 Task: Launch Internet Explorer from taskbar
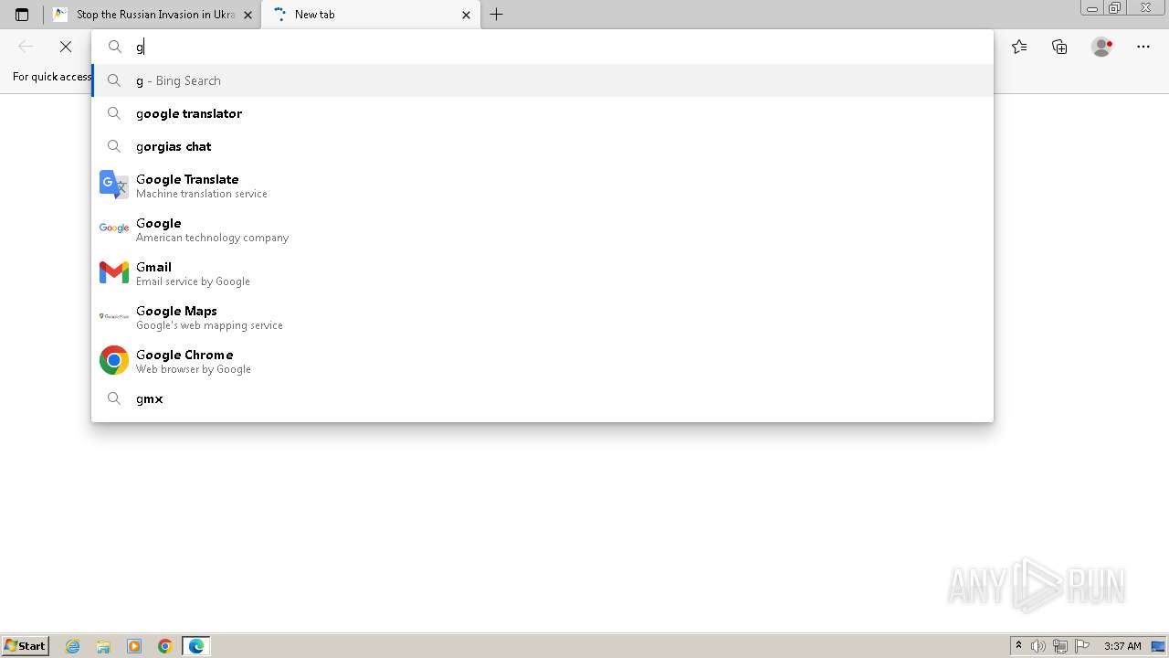pos(73,646)
